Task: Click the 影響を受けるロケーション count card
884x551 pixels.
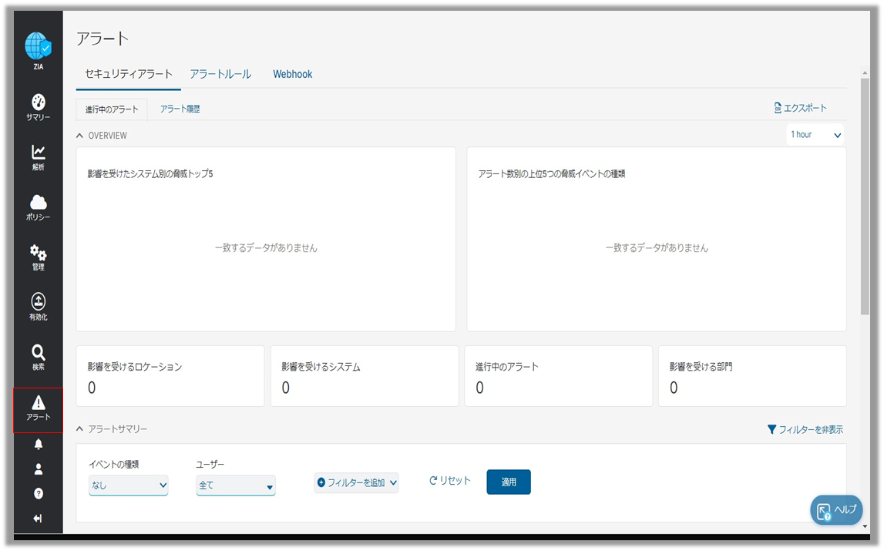Action: coord(170,376)
